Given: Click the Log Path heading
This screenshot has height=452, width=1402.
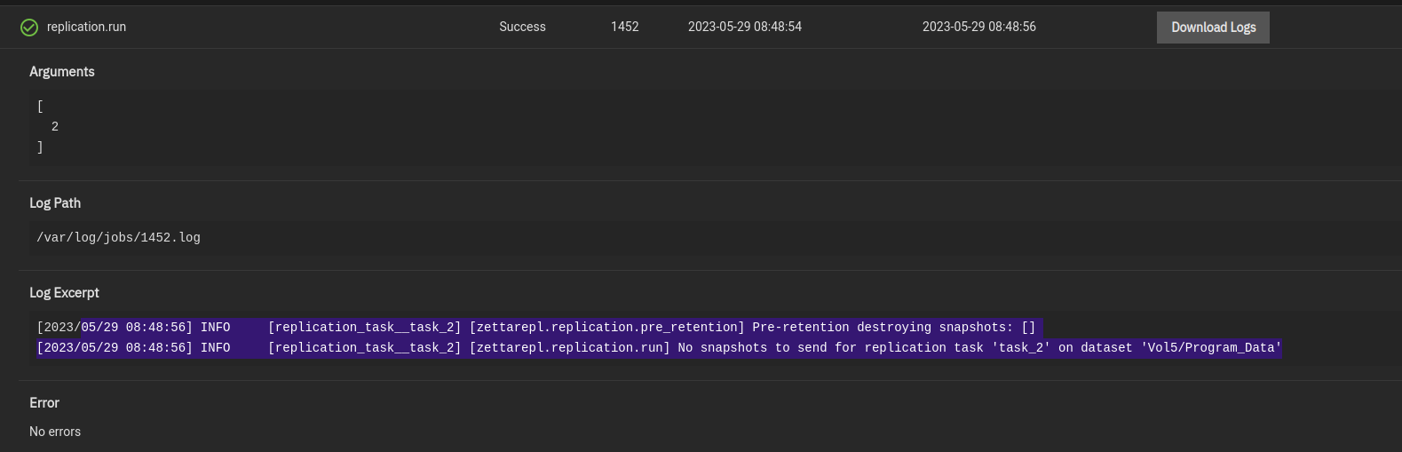Looking at the screenshot, I should [x=55, y=203].
